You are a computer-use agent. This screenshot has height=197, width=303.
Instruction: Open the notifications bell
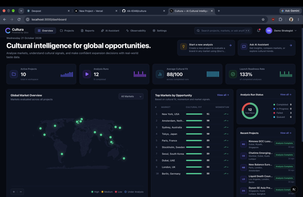pos(258,31)
